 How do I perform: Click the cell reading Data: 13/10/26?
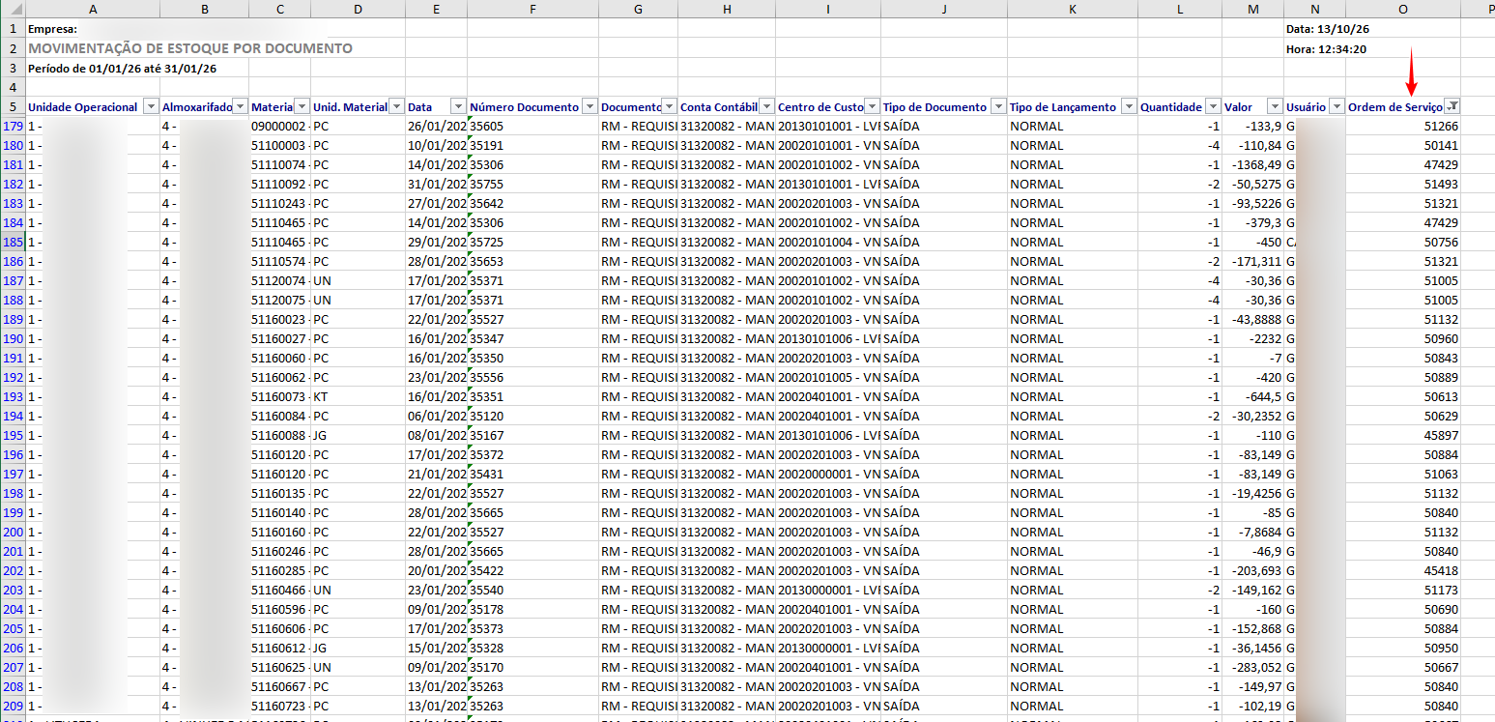1327,29
